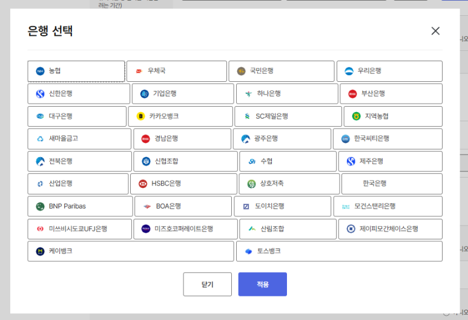This screenshot has height=320, width=468.
Task: Click the green 하나은행 logo
Action: 248,94
